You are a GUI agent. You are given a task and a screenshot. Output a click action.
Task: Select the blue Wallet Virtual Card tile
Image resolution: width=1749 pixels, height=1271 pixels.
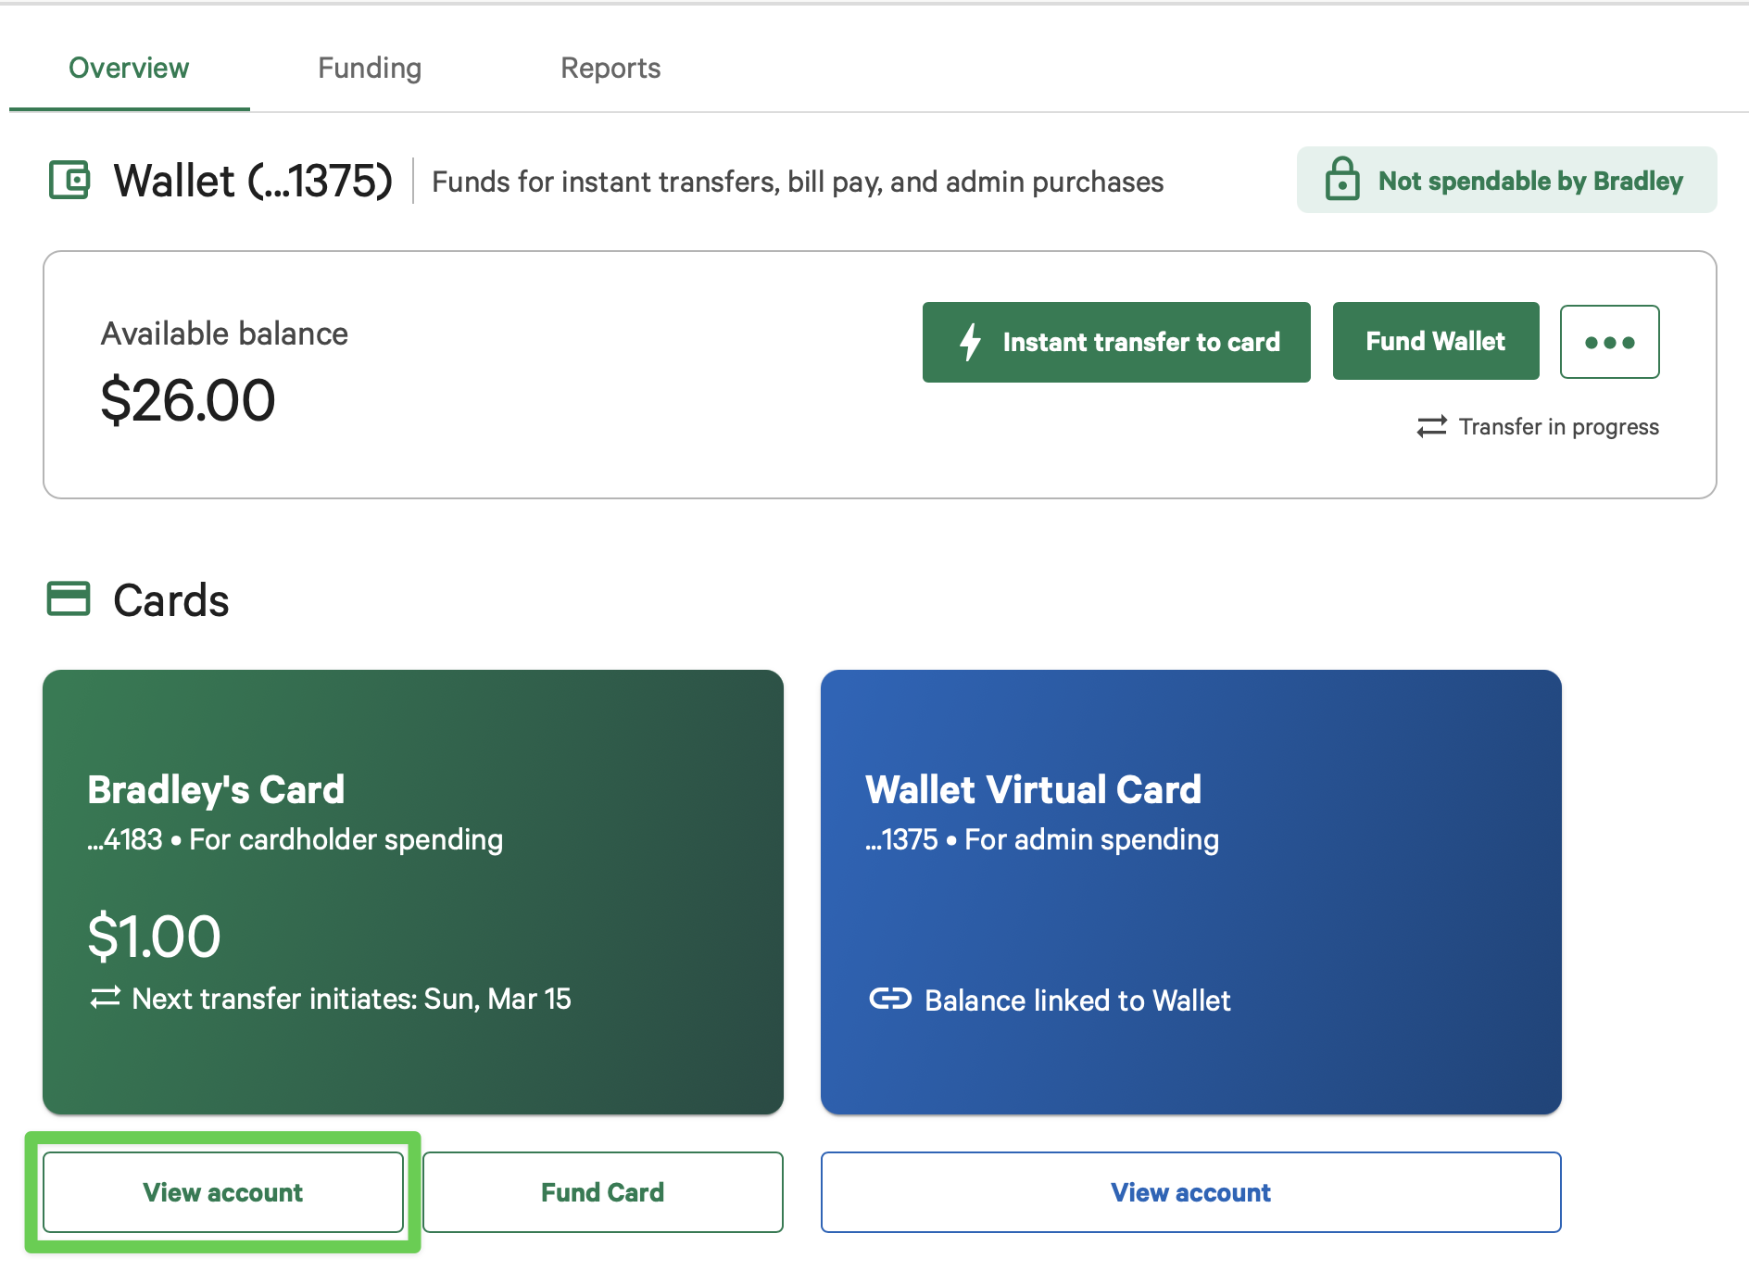[x=1190, y=891]
